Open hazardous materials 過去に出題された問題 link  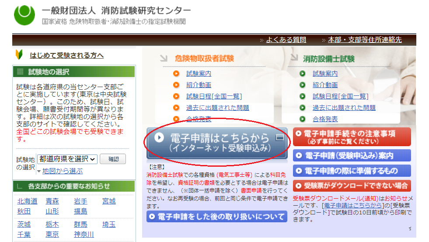click(x=217, y=108)
